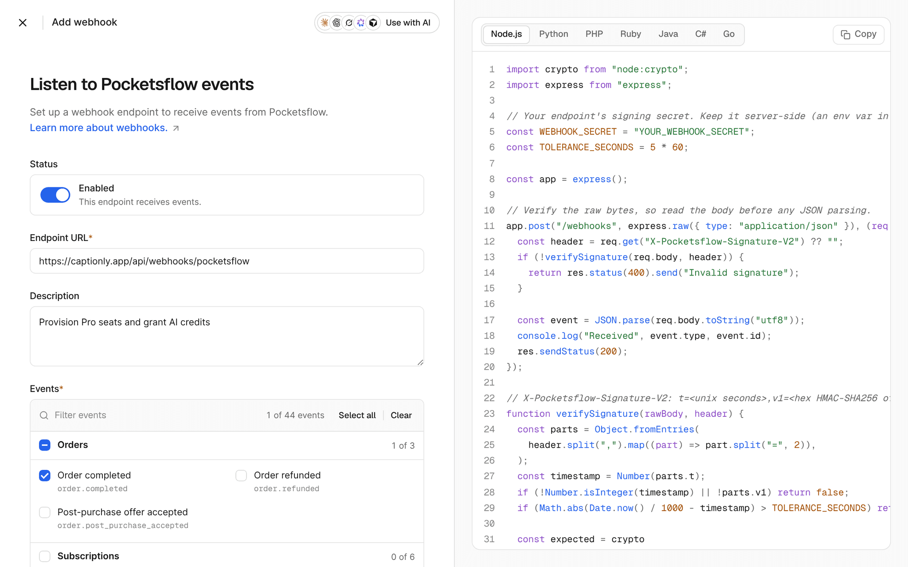The image size is (908, 567).
Task: Check the Order refunded checkbox
Action: click(241, 476)
